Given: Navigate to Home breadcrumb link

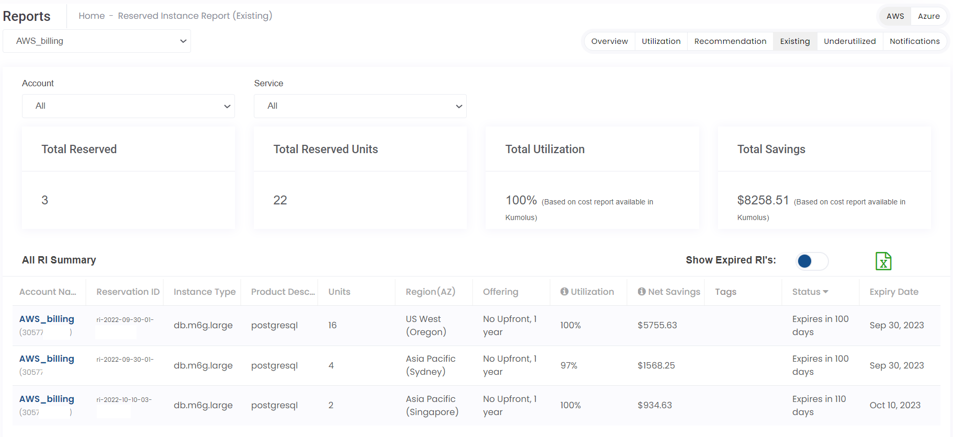Looking at the screenshot, I should [x=92, y=16].
